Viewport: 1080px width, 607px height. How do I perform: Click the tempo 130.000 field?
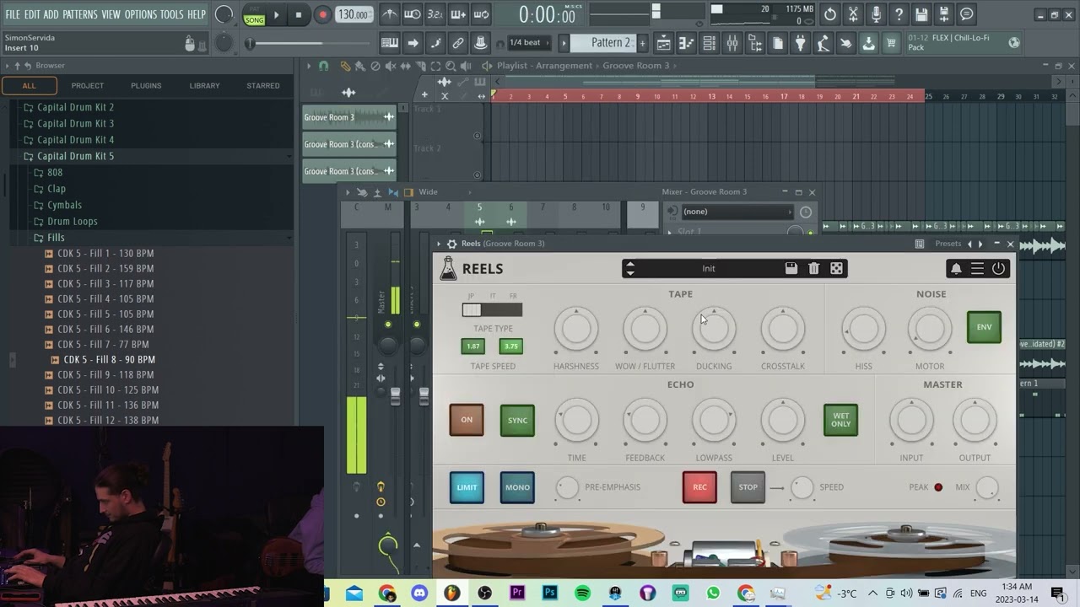point(353,14)
